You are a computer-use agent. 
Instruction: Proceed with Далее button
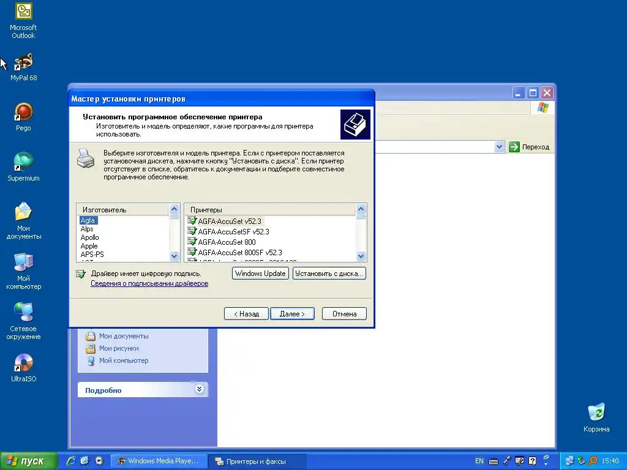292,314
